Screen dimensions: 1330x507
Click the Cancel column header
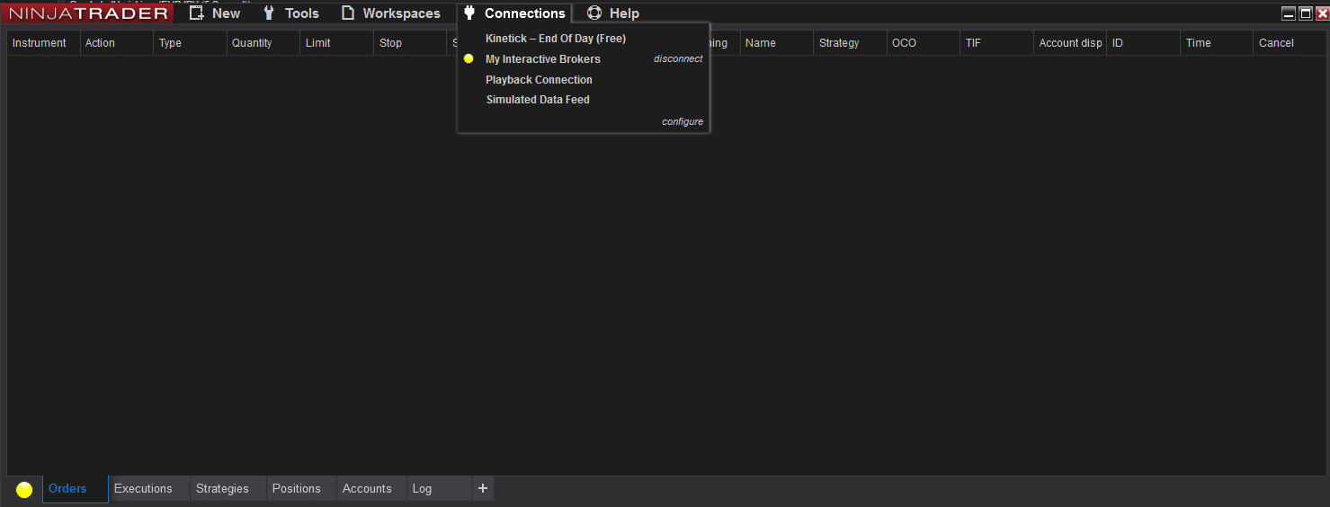pos(1288,42)
